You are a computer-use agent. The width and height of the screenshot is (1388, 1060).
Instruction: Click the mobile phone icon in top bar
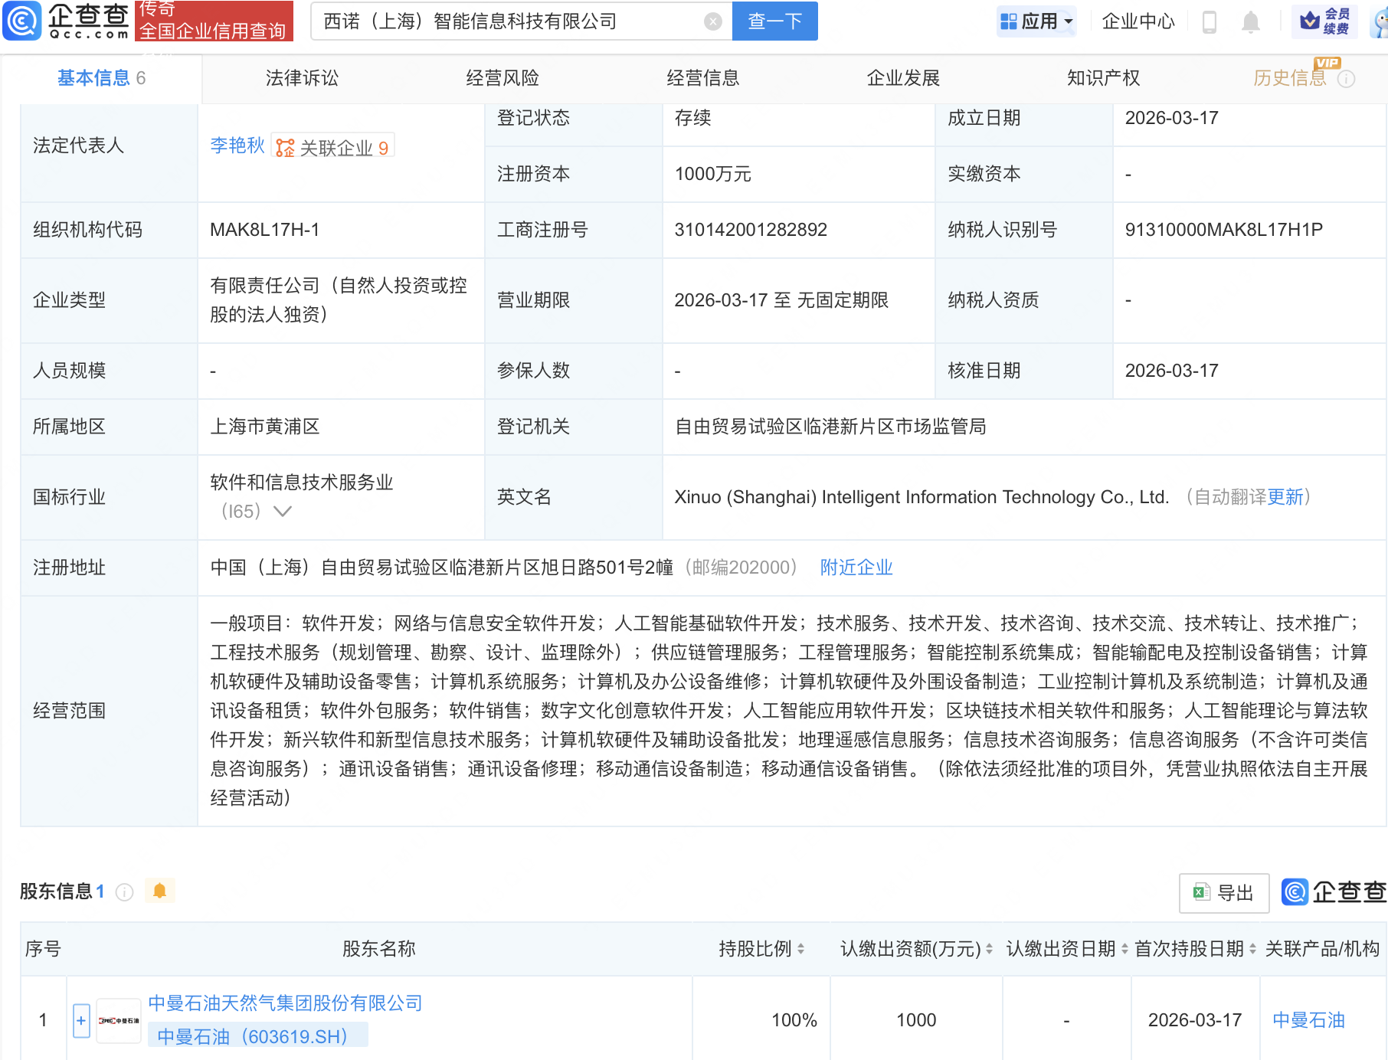click(1210, 21)
